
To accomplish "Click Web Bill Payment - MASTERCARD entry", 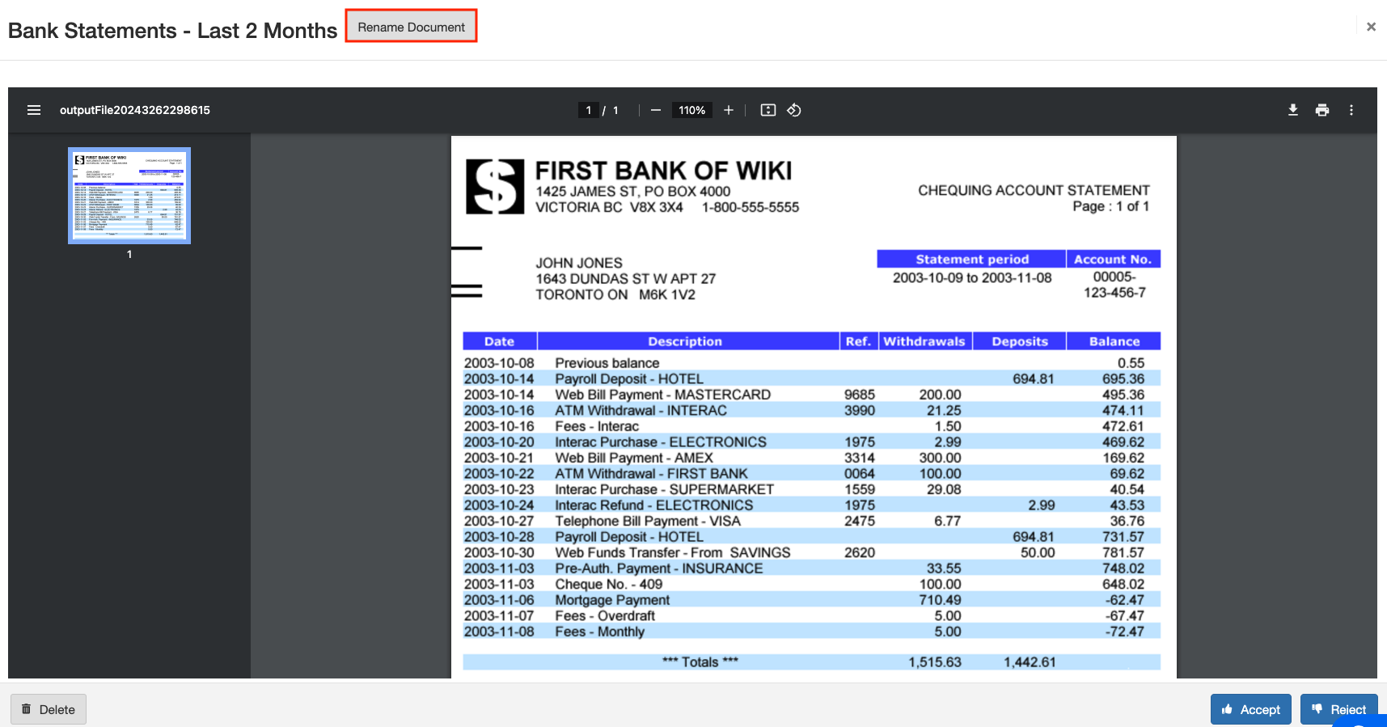I will (662, 395).
